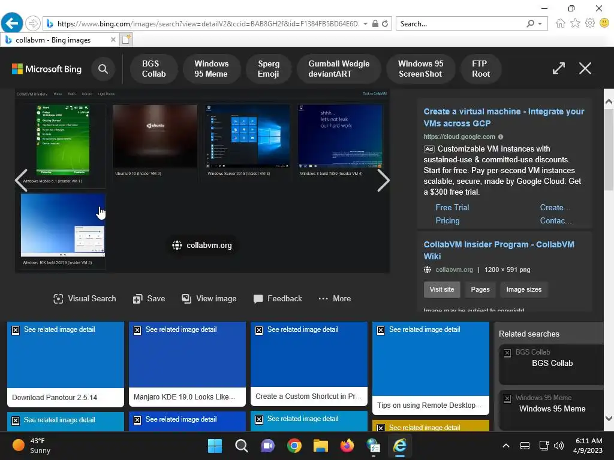Select Windows 95 Meme related search
The width and height of the screenshot is (614, 460).
tap(552, 410)
